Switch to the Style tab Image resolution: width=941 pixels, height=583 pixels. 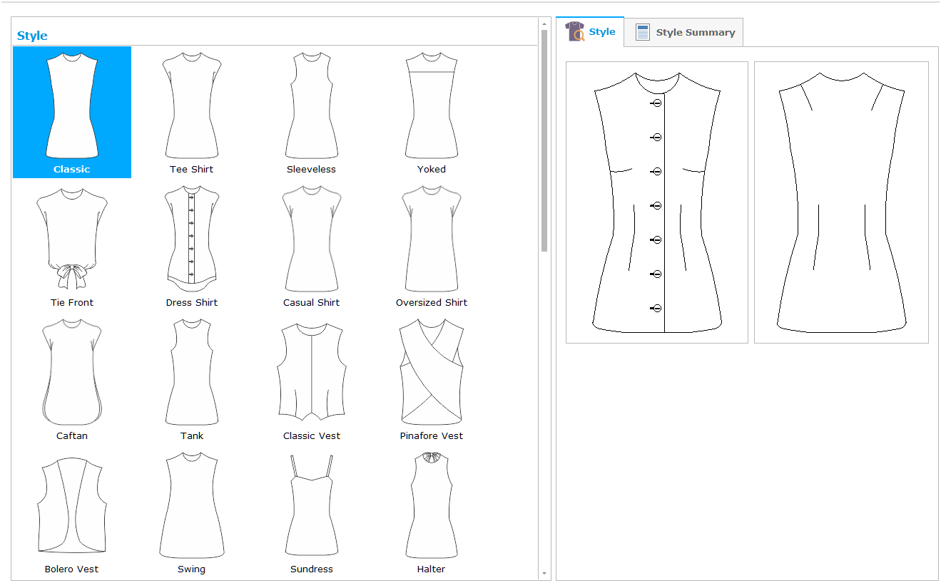(590, 32)
